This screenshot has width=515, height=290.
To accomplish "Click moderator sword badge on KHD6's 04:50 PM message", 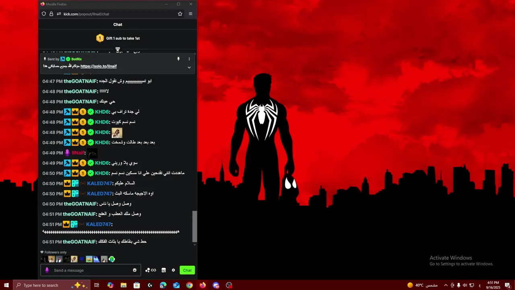I will (x=67, y=173).
